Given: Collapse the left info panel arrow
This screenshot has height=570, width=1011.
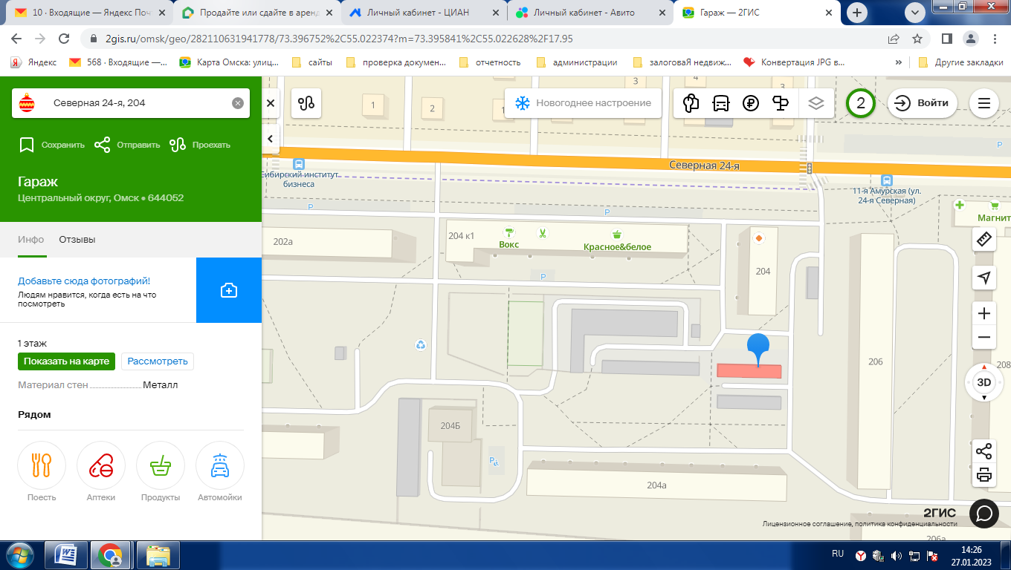Looking at the screenshot, I should point(271,138).
